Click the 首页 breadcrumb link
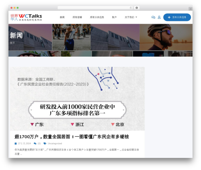201x170 pixels. [x=12, y=43]
